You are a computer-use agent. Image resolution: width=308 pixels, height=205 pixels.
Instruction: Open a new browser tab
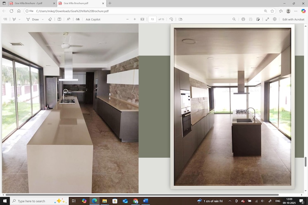(x=110, y=3)
